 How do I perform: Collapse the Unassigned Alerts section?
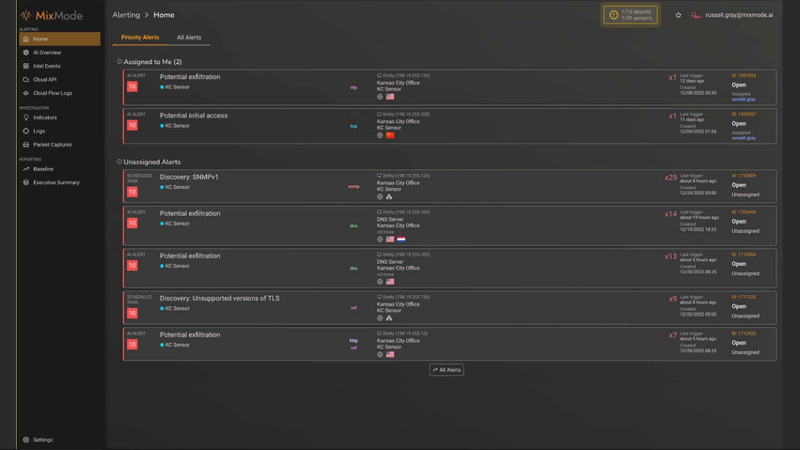120,162
